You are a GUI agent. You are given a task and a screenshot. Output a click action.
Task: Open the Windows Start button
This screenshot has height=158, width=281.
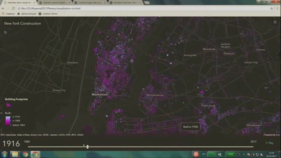pyautogui.click(x=4, y=154)
